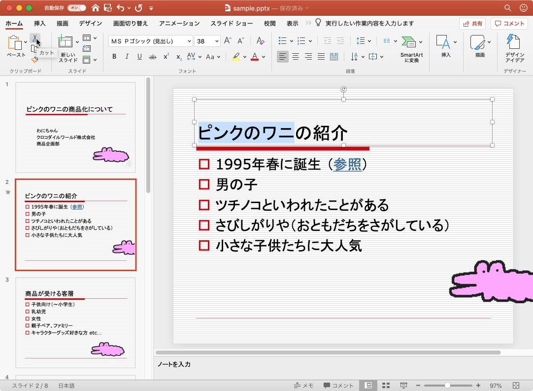
Task: Center align text
Action: tap(296, 57)
